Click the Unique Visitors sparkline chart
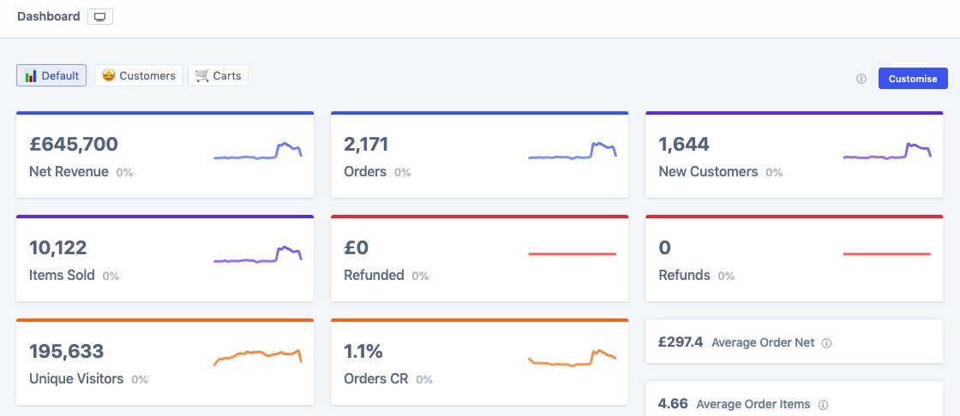960x416 pixels. (x=257, y=356)
